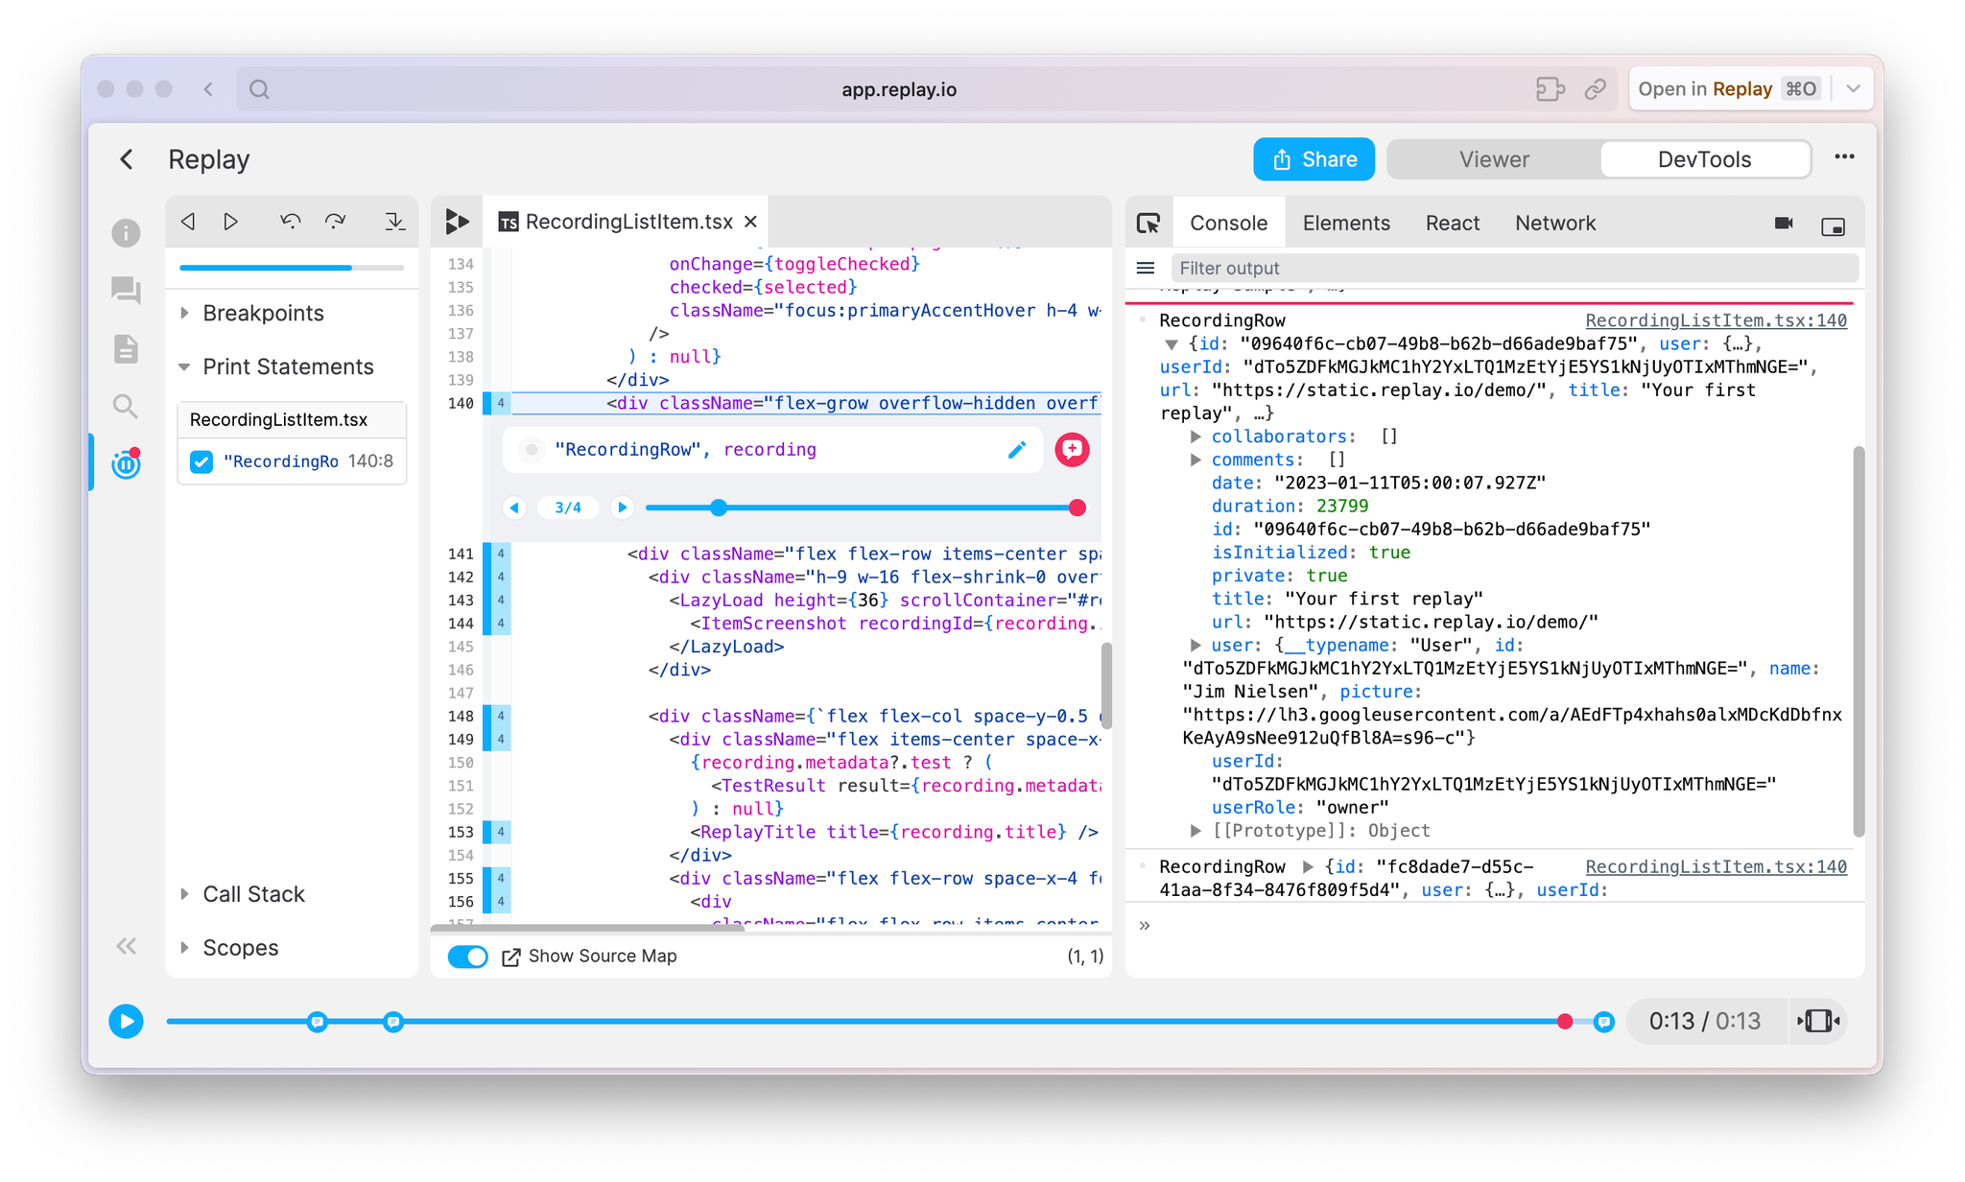Image resolution: width=1965 pixels, height=1182 pixels.
Task: Go to previous print statement hit
Action: tap(514, 508)
